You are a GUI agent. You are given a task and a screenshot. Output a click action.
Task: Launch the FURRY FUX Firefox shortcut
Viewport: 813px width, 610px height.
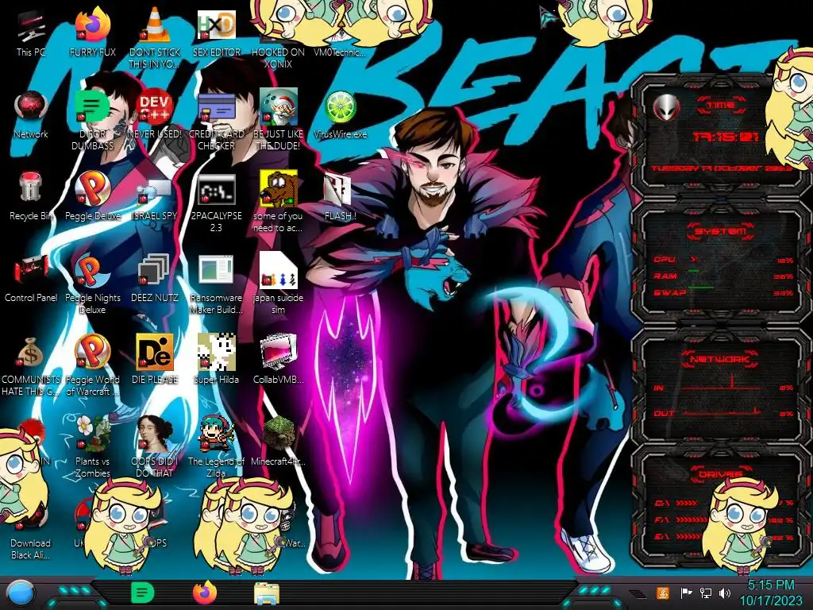tap(92, 32)
